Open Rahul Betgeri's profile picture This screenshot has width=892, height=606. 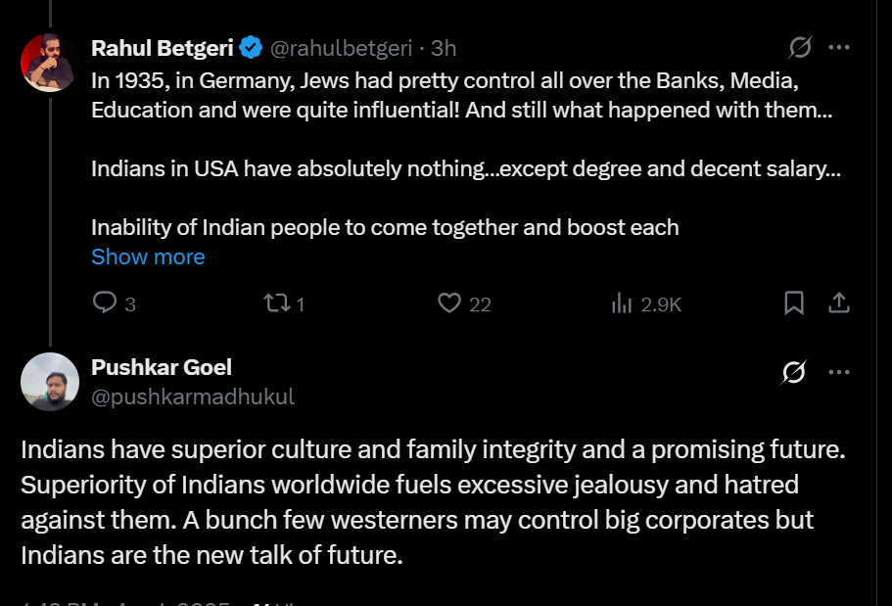tap(49, 63)
